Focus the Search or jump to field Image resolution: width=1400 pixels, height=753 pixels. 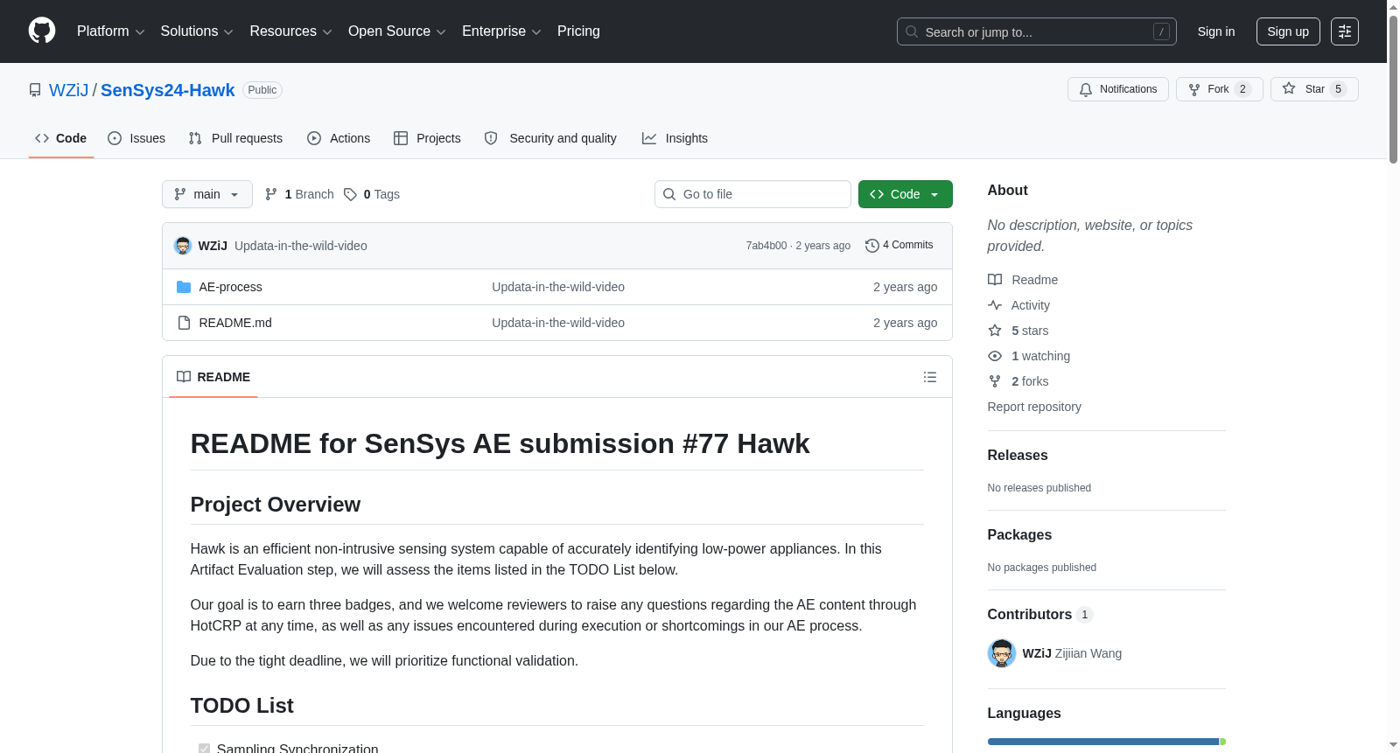1036,31
